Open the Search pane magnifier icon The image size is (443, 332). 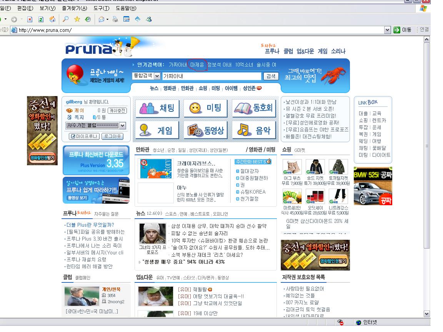[65, 19]
